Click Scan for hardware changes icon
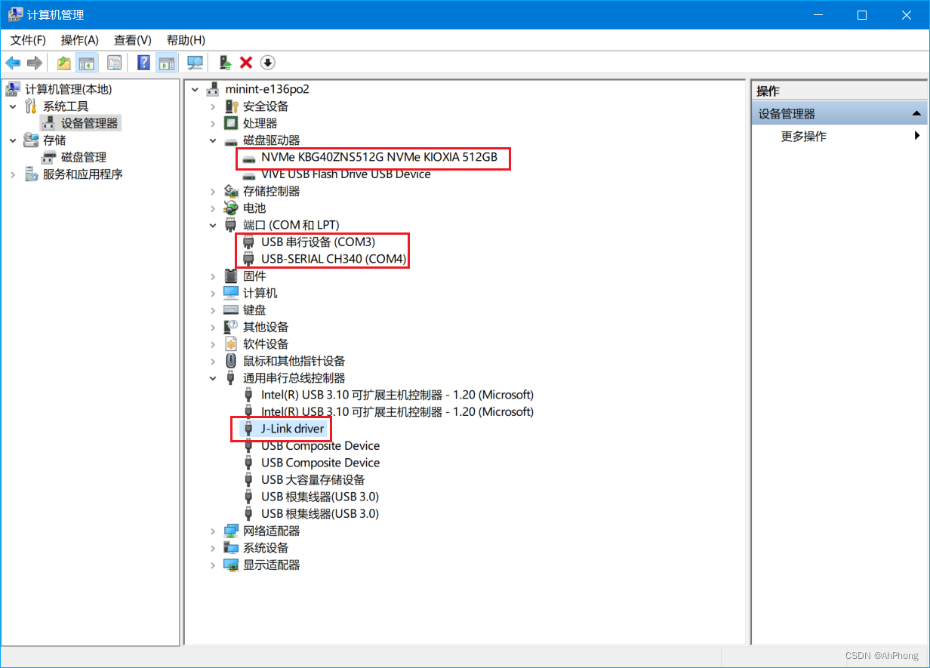This screenshot has height=668, width=930. (x=196, y=63)
